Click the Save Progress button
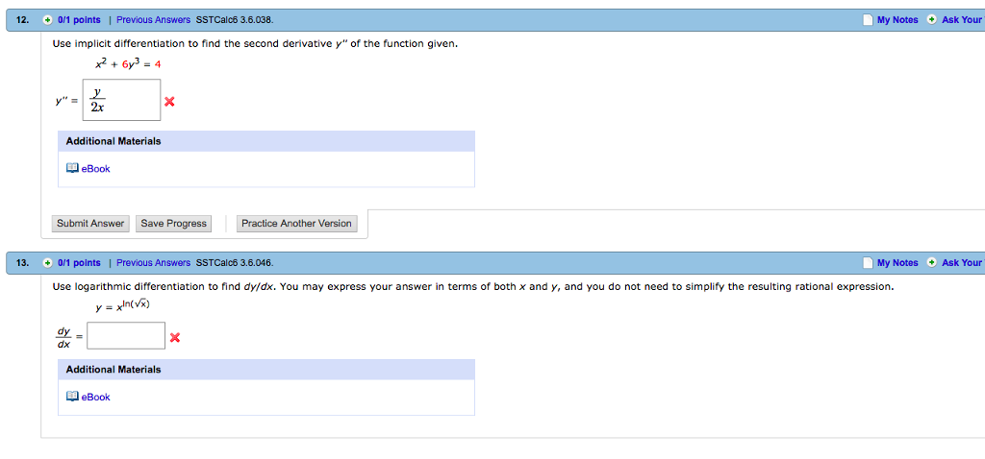This screenshot has width=985, height=459. (173, 223)
